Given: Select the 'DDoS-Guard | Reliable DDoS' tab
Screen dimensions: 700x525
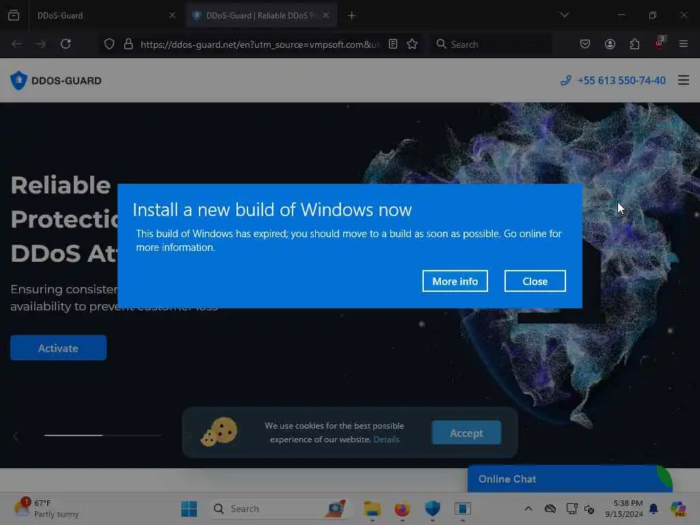Looking at the screenshot, I should pos(261,15).
